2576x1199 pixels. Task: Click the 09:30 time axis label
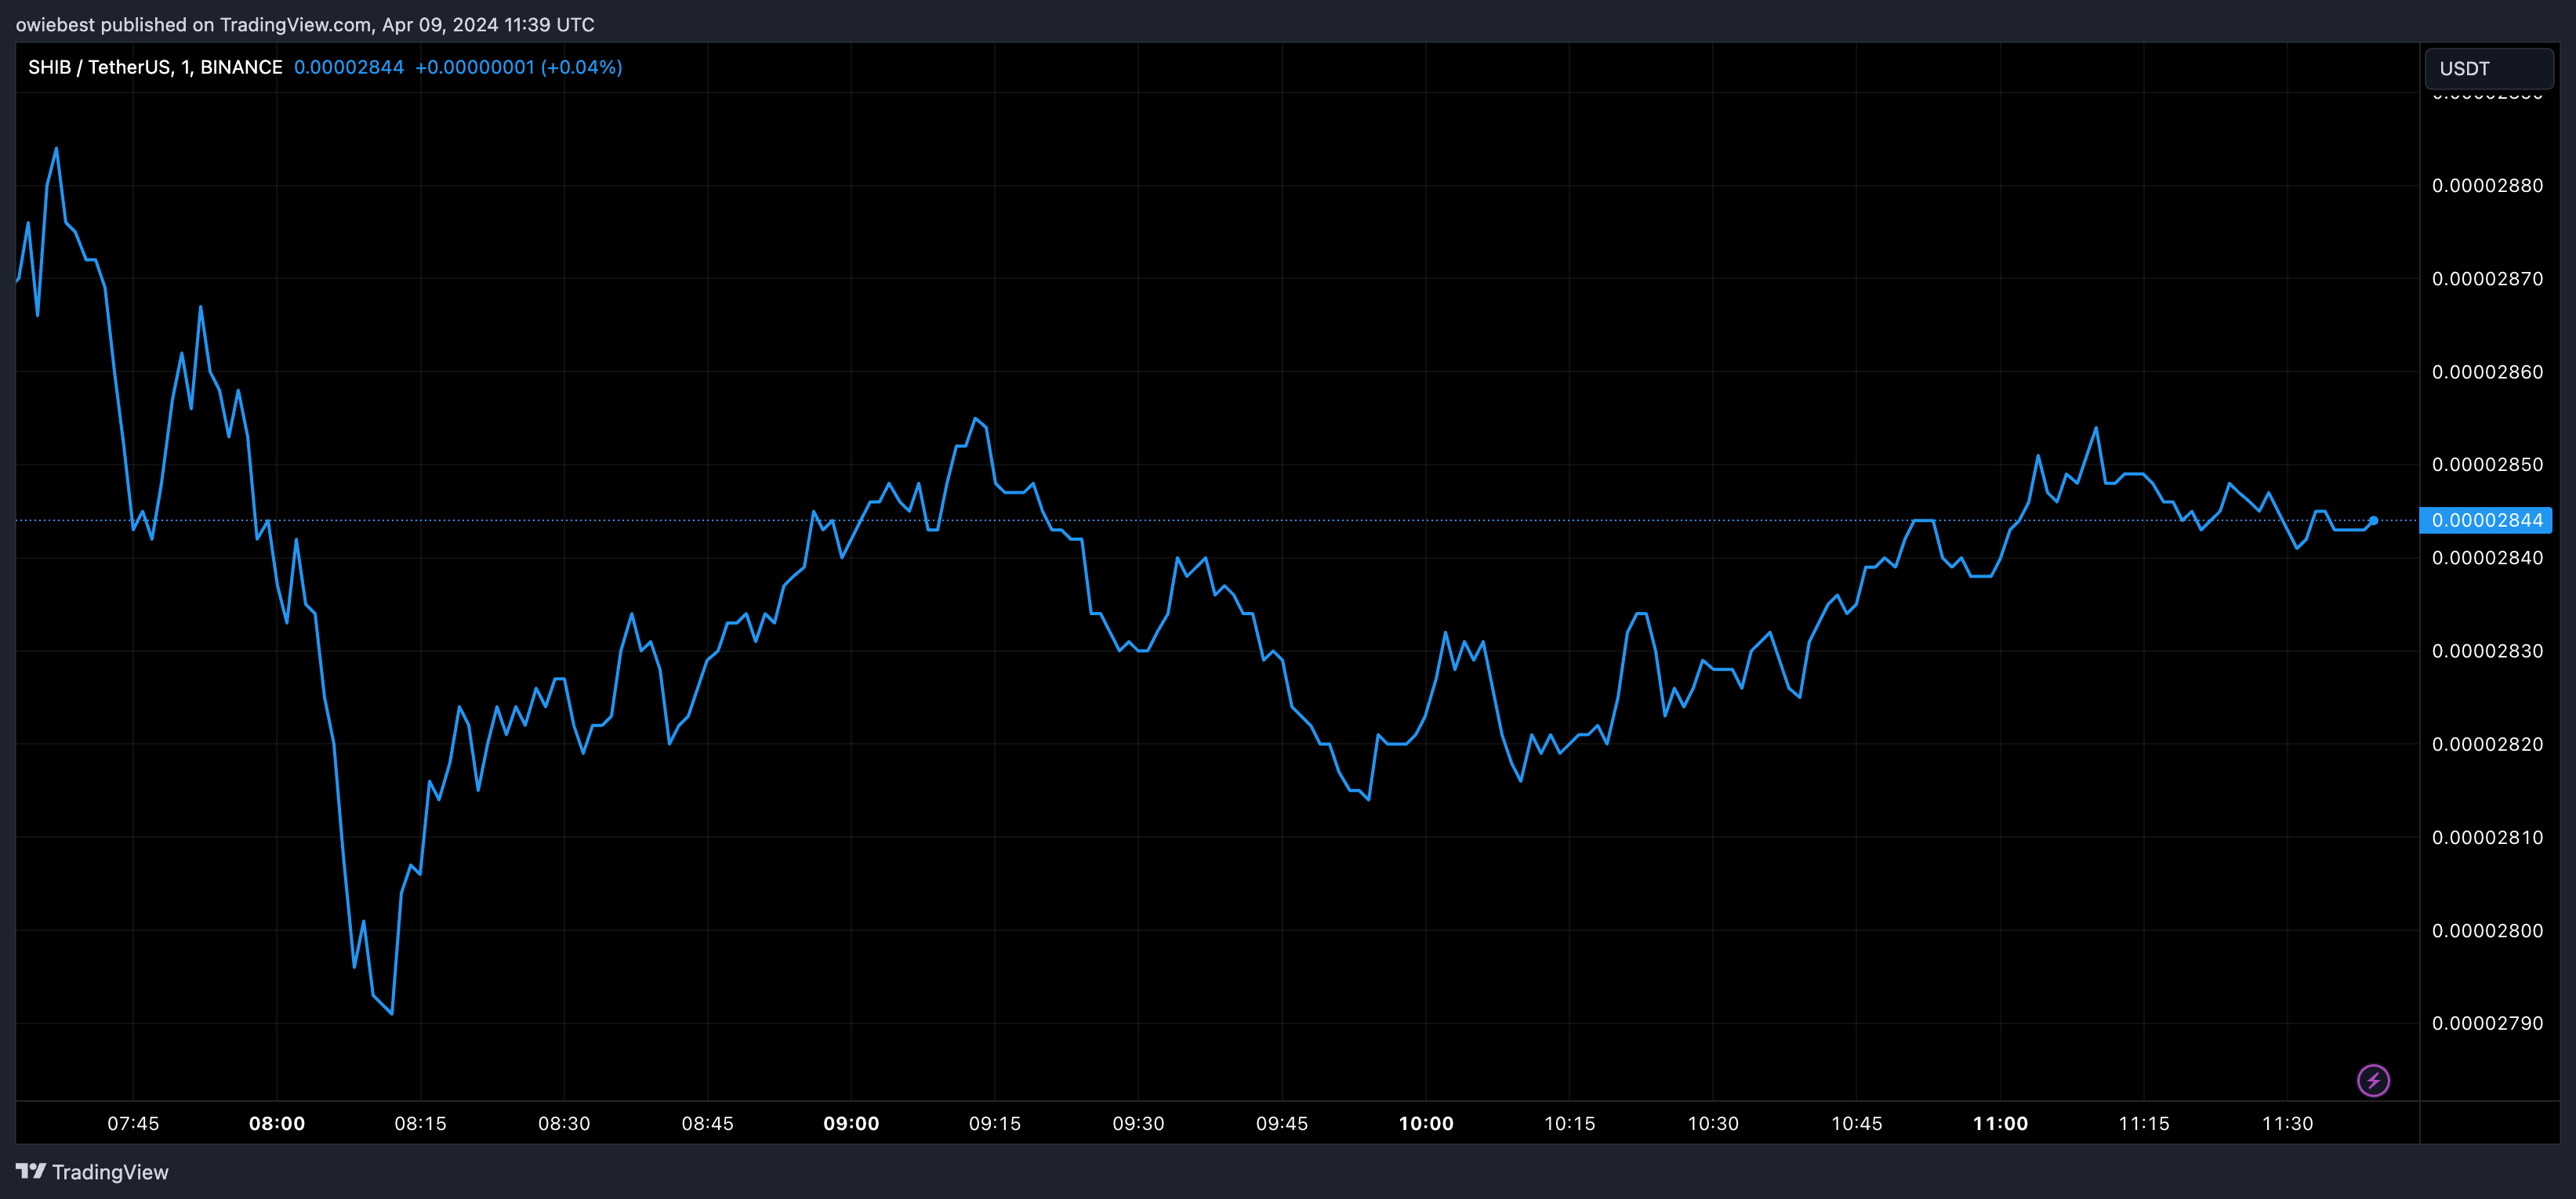[x=1138, y=1123]
